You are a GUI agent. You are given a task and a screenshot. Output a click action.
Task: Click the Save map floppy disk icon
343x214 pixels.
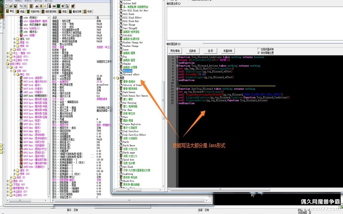pyautogui.click(x=16, y=6)
